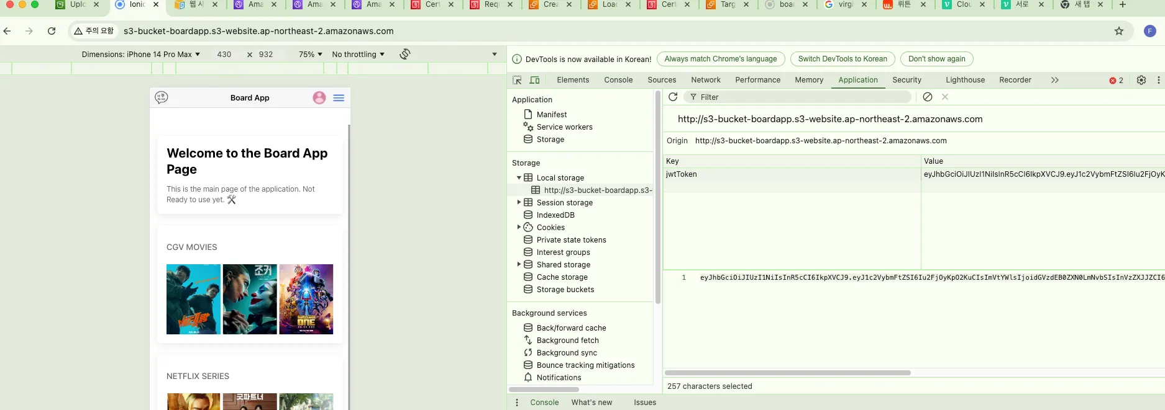Open a new browser tab
Screen dimensions: 1165x410
tap(1123, 4)
